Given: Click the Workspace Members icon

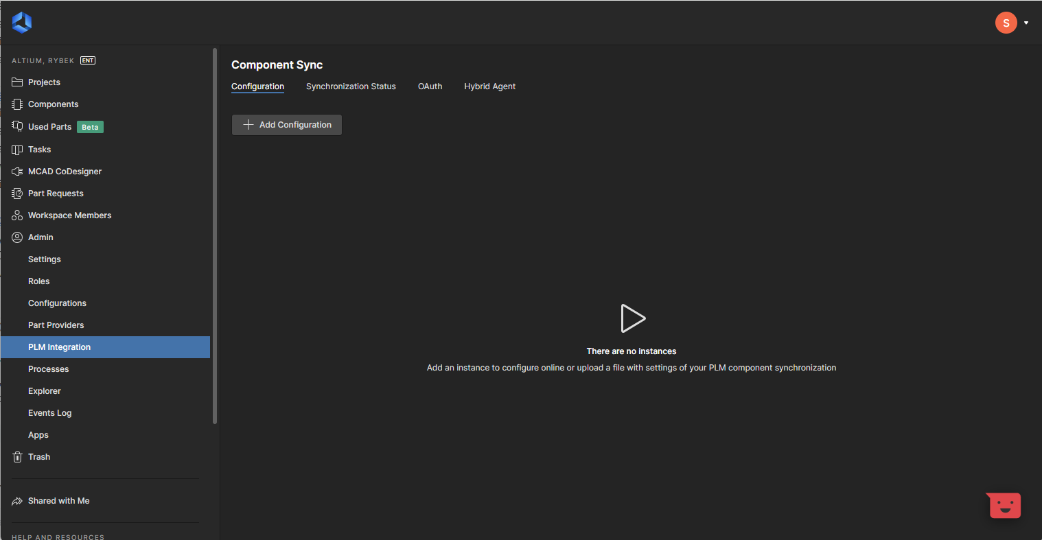Looking at the screenshot, I should tap(17, 215).
